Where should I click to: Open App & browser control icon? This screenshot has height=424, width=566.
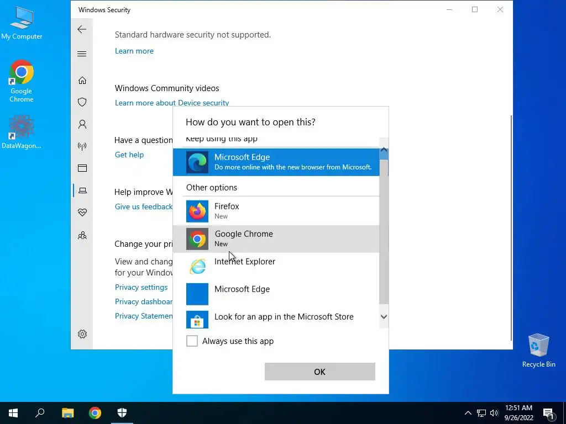pyautogui.click(x=82, y=168)
